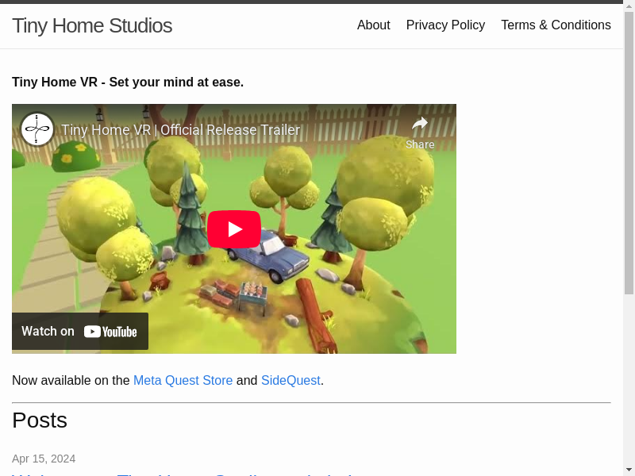Open the Meta Quest Store link
Screen dimensions: 635x476
(183, 380)
